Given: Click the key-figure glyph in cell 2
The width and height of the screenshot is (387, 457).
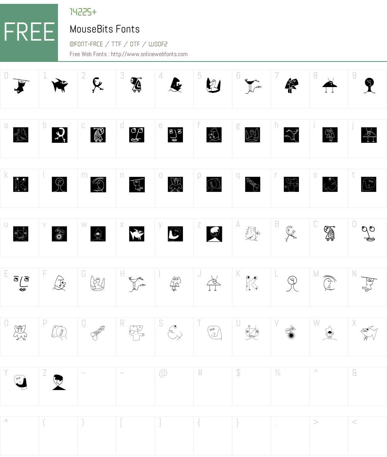Looking at the screenshot, I should [97, 85].
